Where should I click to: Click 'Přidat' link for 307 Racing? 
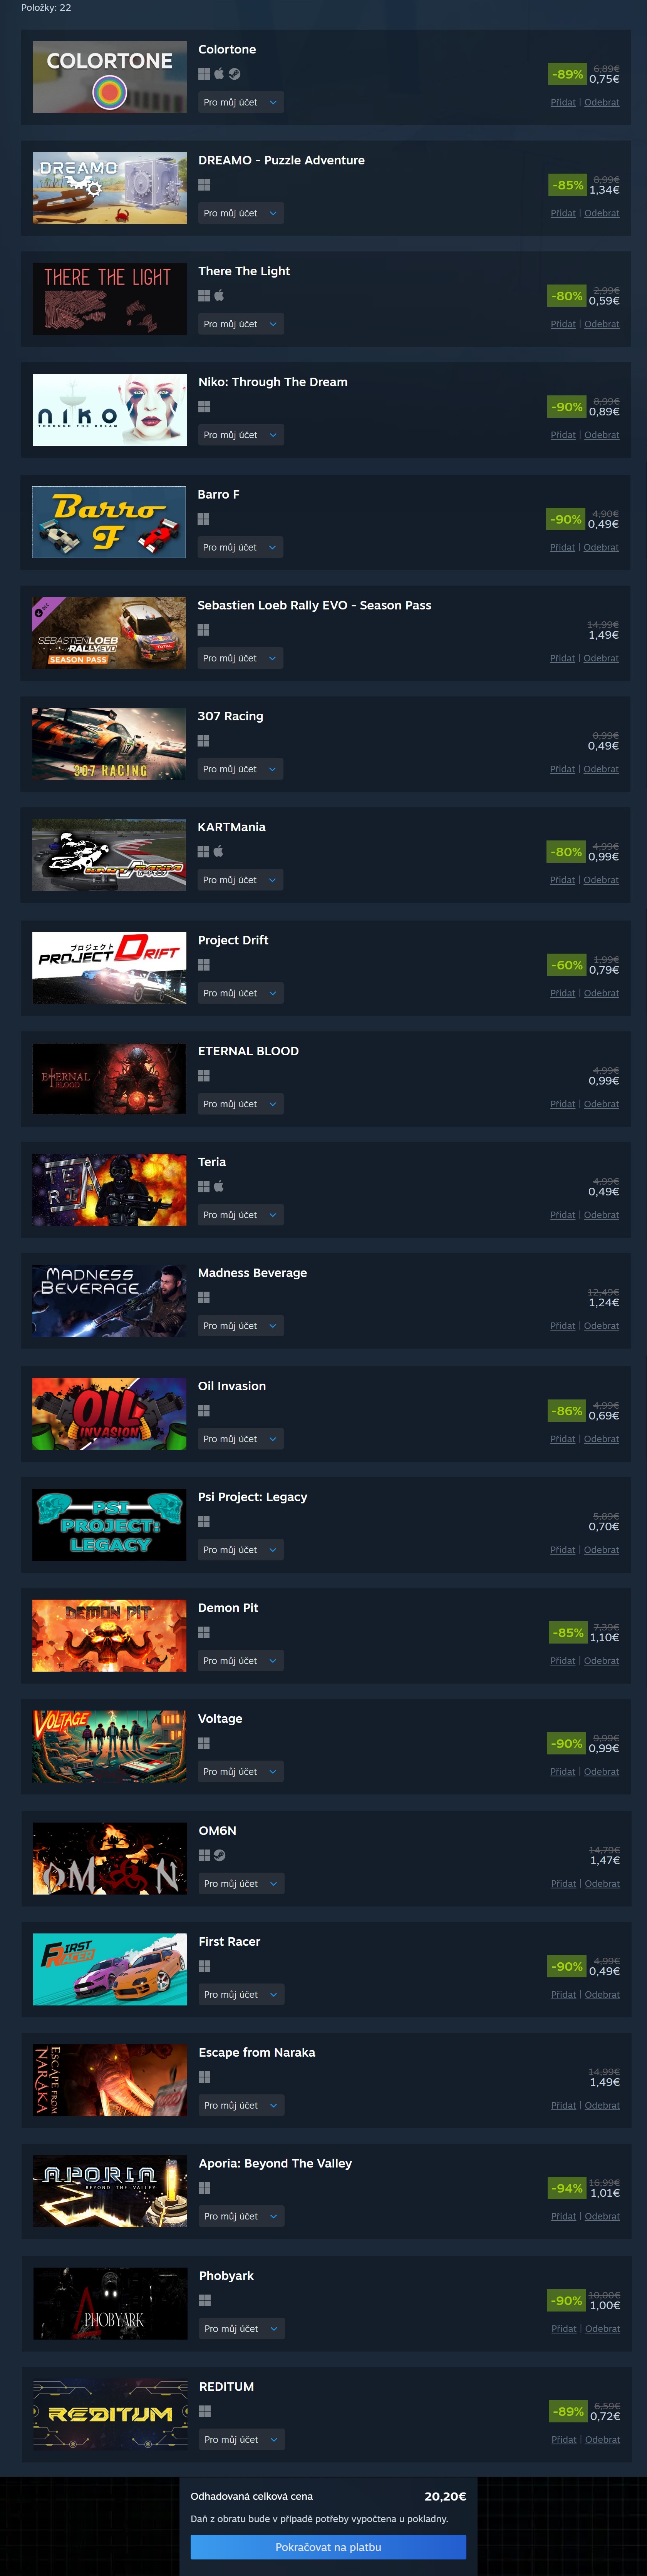pos(562,769)
